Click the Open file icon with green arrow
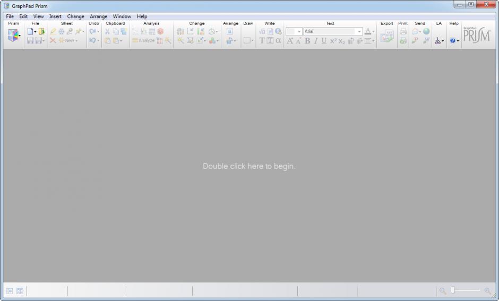499x301 pixels. point(42,31)
